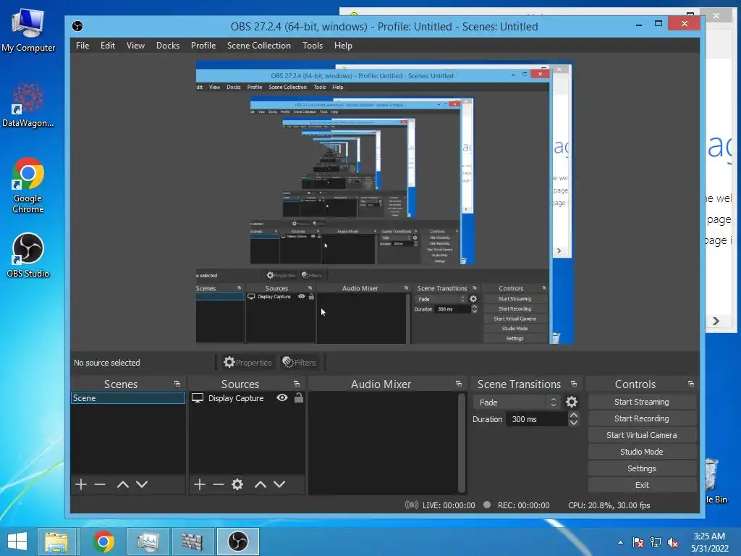Toggle lock on Display Capture source
This screenshot has height=556, width=741.
[299, 397]
